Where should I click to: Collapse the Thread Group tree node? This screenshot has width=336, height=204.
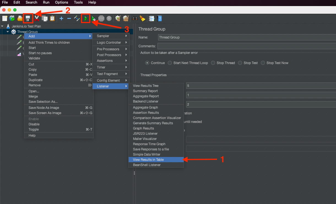8,32
